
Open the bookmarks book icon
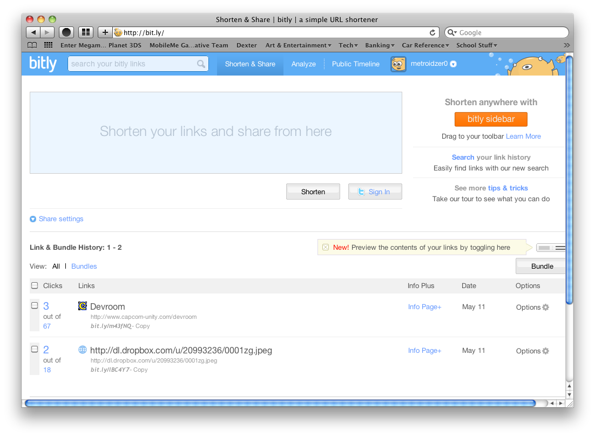tap(32, 45)
